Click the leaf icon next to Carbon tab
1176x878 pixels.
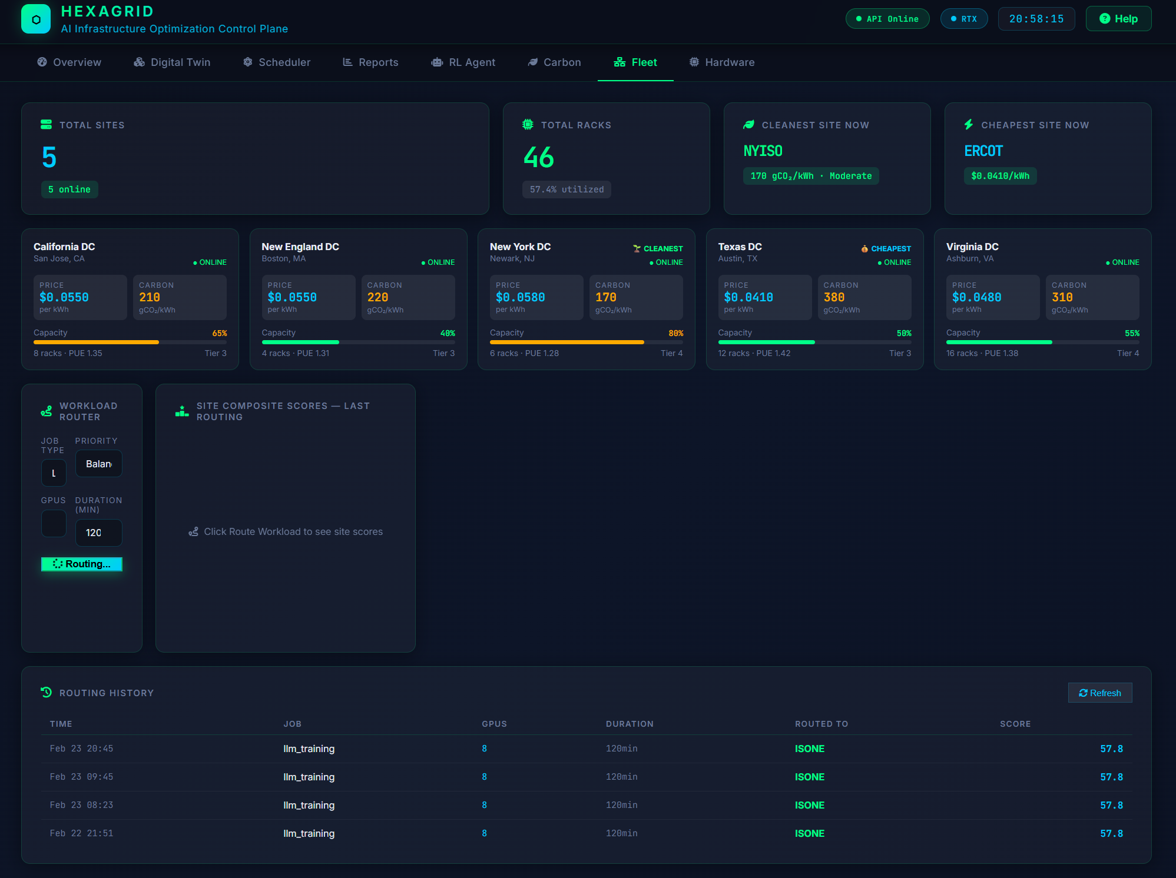[533, 62]
